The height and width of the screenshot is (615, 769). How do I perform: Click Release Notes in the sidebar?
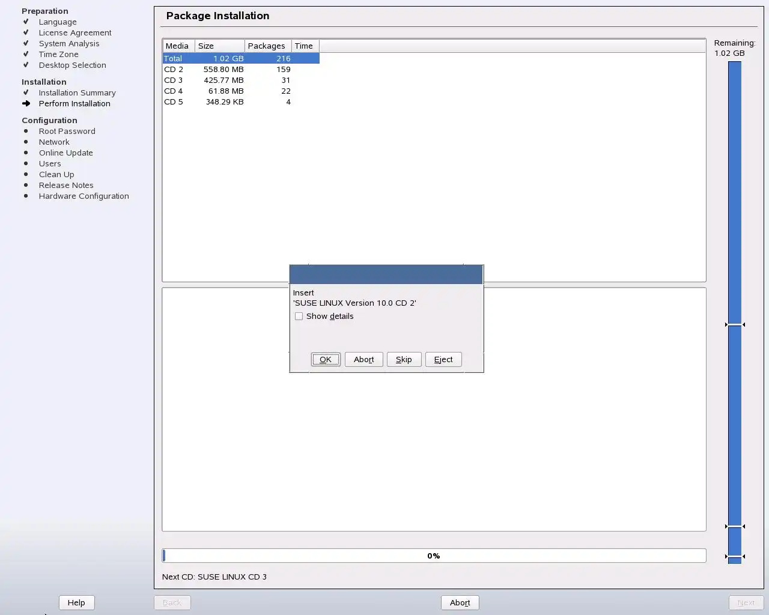[66, 185]
